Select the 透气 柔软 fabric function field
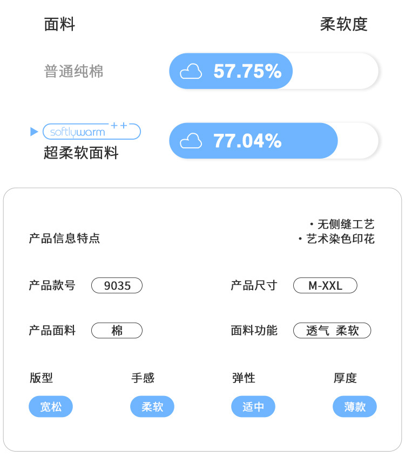This screenshot has width=405, height=471. 332,330
